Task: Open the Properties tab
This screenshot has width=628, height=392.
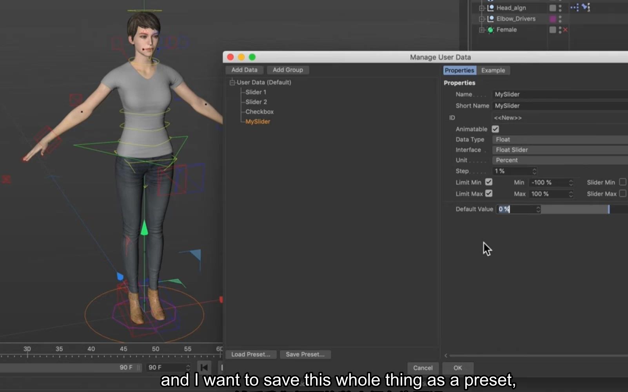Action: 459,70
